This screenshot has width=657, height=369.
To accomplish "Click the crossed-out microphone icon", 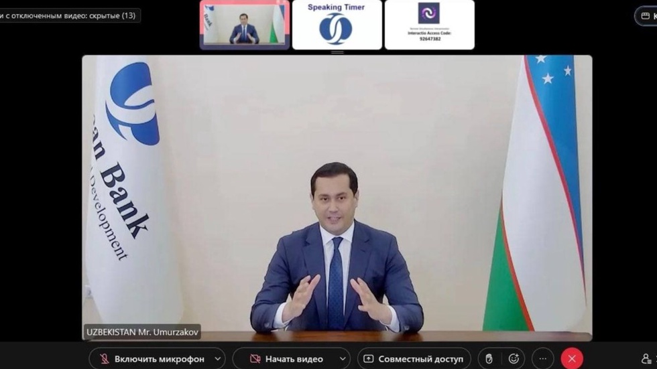I will (x=105, y=359).
